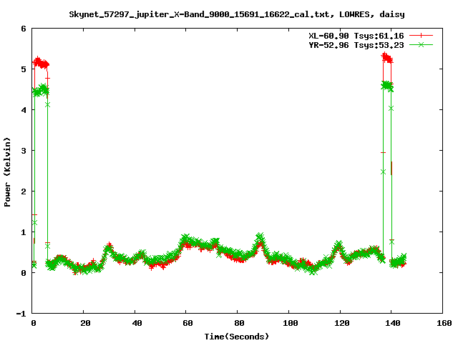Click the x-axis tick label "40"
Viewport: 458px width, 343px height.
pyautogui.click(x=137, y=323)
